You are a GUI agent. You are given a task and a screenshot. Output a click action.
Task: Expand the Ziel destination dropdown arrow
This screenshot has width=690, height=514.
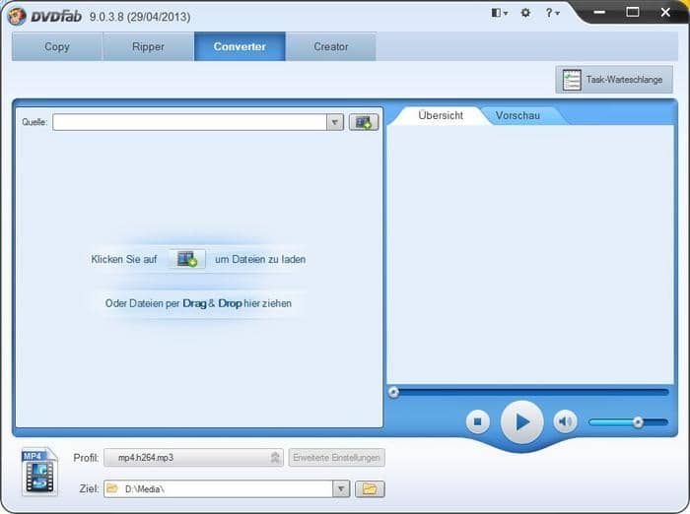coord(341,489)
